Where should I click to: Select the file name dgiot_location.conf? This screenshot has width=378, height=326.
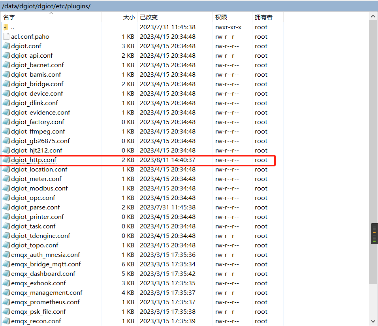coord(39,170)
